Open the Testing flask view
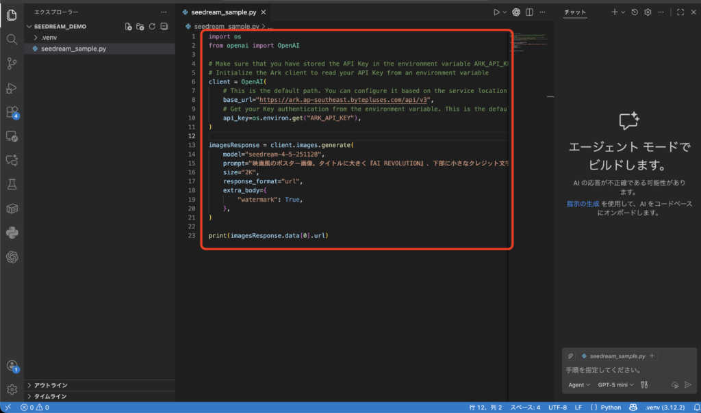 [x=12, y=184]
